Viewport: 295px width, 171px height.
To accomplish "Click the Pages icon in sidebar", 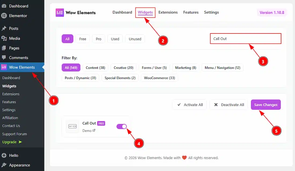I will 4,48.
